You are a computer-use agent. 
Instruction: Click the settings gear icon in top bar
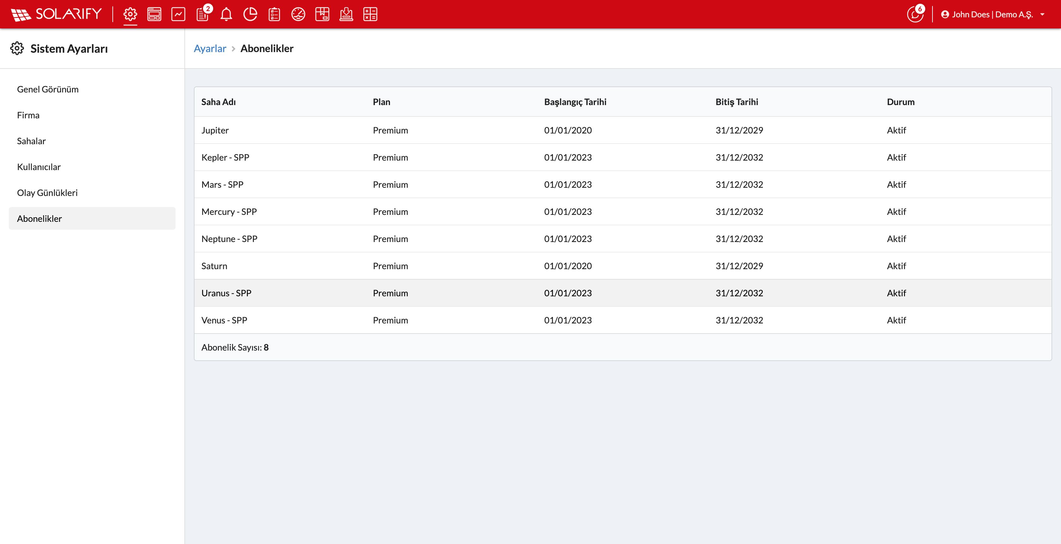[130, 15]
